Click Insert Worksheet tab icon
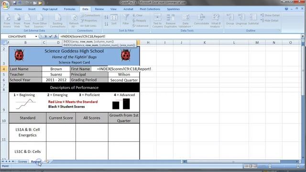 [x=47, y=161]
